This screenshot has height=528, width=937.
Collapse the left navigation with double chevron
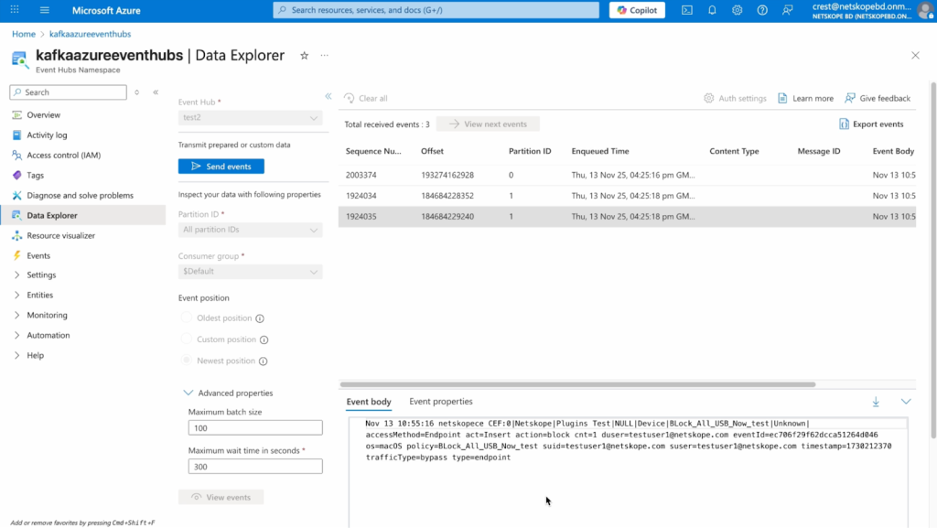pos(156,92)
